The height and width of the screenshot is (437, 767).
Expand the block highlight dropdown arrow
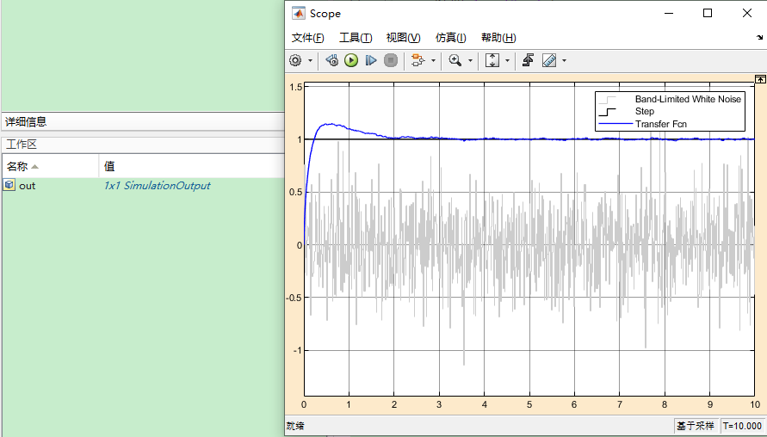point(433,60)
